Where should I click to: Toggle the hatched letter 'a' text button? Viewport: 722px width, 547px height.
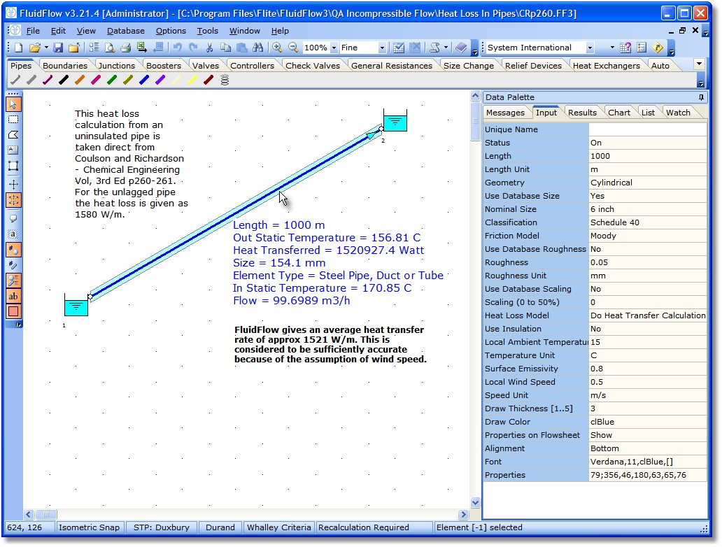(x=13, y=234)
